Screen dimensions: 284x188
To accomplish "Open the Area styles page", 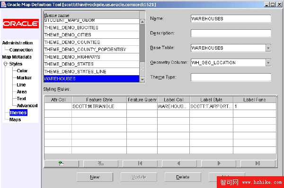I will pyautogui.click(x=22, y=92).
